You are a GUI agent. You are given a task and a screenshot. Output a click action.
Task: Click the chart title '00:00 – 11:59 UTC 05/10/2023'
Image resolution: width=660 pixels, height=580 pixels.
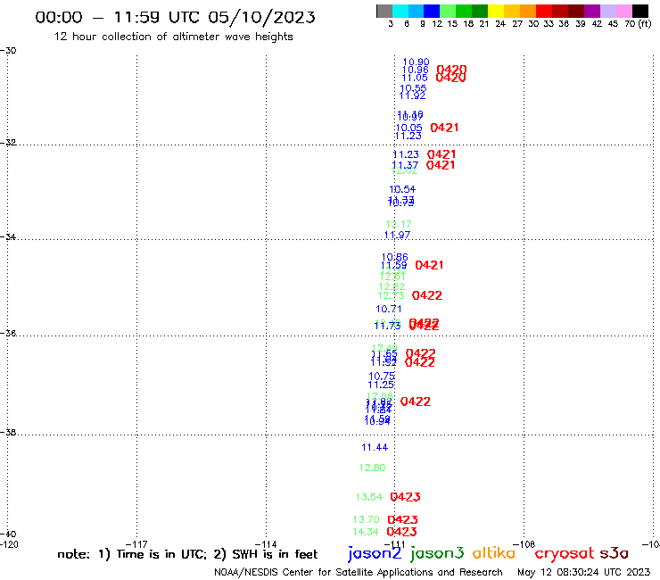point(175,17)
